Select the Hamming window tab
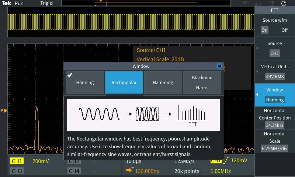 [x=163, y=83]
